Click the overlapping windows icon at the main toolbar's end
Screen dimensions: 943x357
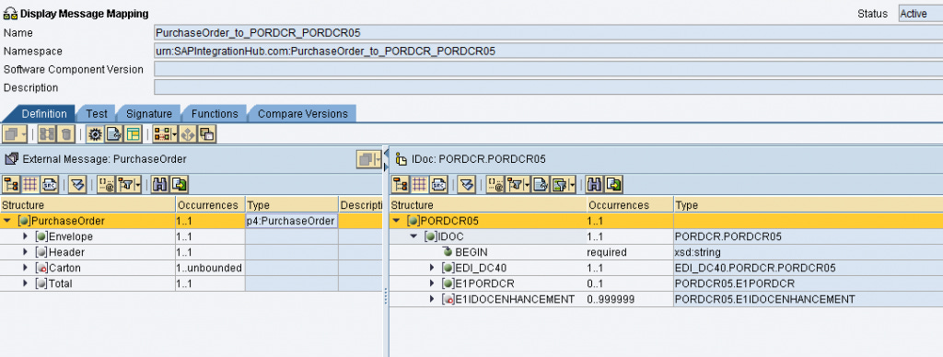pyautogui.click(x=206, y=134)
